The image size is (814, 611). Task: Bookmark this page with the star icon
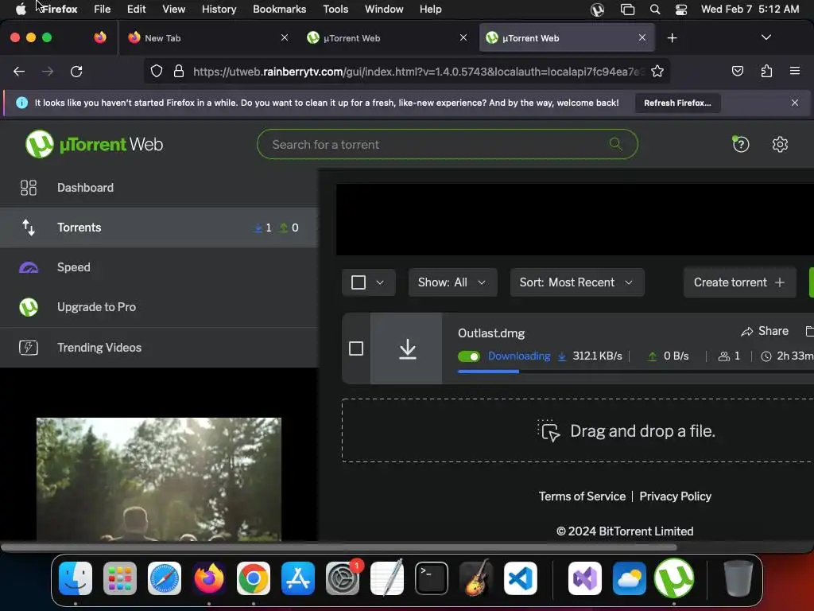click(x=657, y=71)
